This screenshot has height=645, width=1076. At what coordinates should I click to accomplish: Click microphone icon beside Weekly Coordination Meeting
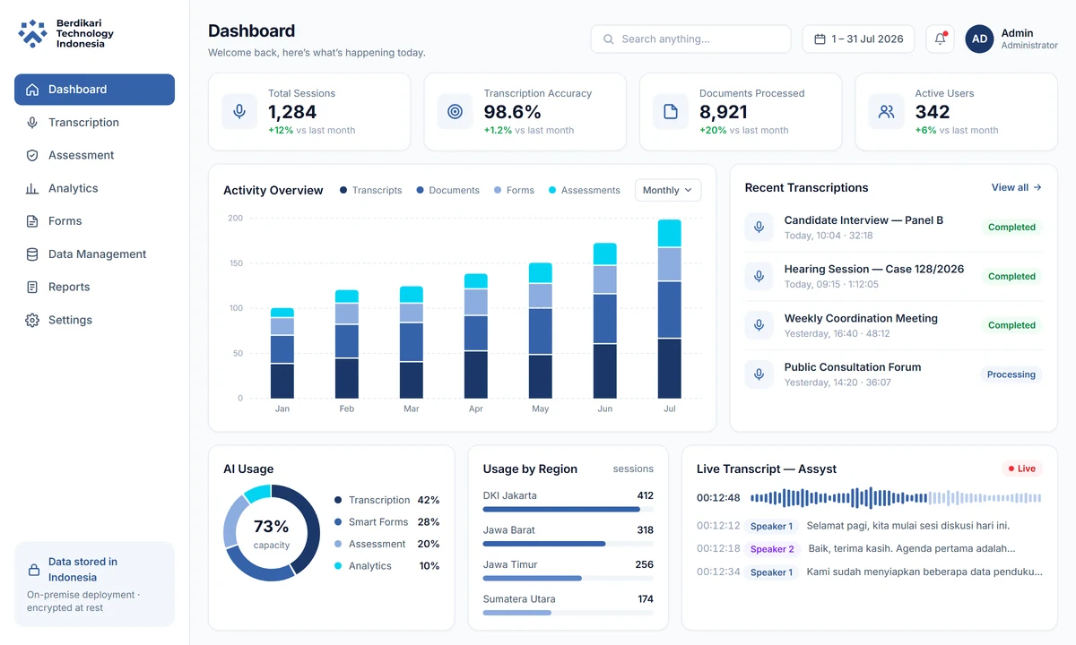[759, 325]
